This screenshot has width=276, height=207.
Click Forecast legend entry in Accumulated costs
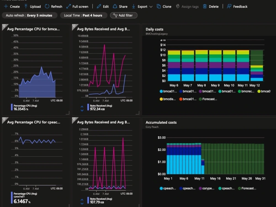click(x=247, y=188)
